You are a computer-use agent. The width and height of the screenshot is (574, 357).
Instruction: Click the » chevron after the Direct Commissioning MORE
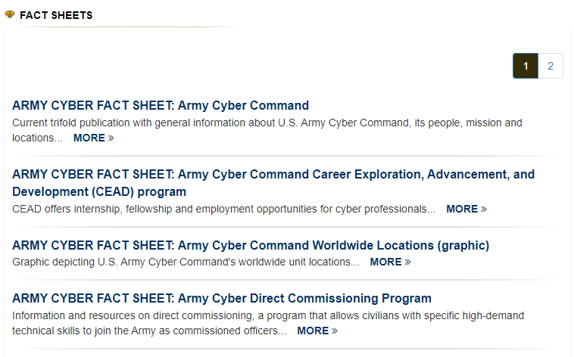coord(335,331)
